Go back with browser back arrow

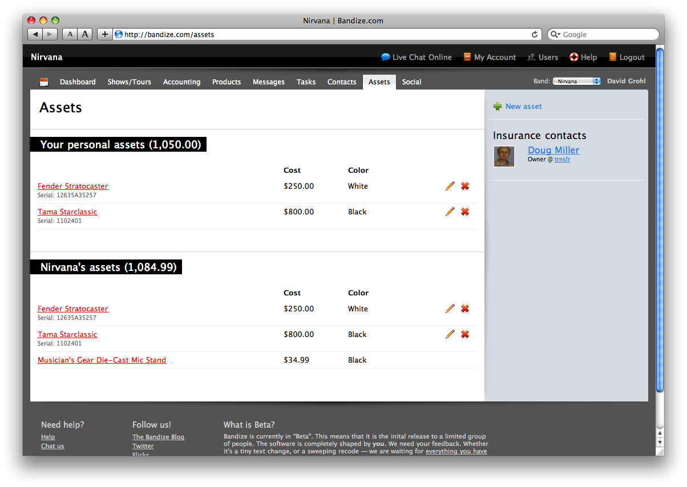(35, 34)
